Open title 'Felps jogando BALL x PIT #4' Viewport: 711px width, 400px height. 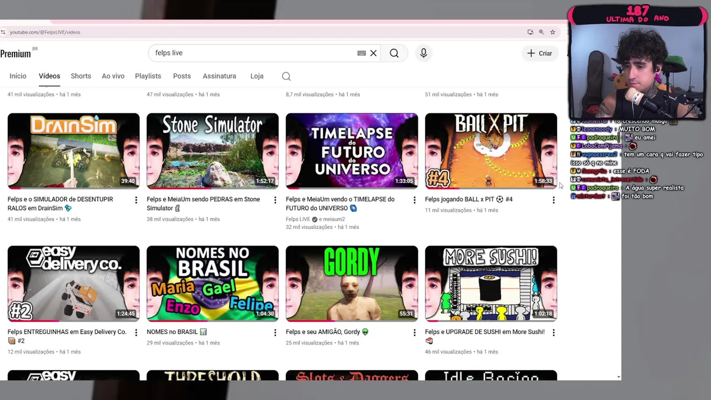(x=469, y=199)
